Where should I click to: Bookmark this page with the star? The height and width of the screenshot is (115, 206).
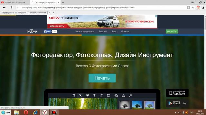tap(192, 8)
